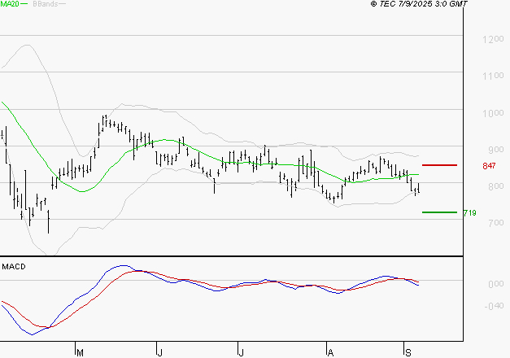Click the 1100 price axis label
Screen dimensions: 510x358
[x=493, y=76]
